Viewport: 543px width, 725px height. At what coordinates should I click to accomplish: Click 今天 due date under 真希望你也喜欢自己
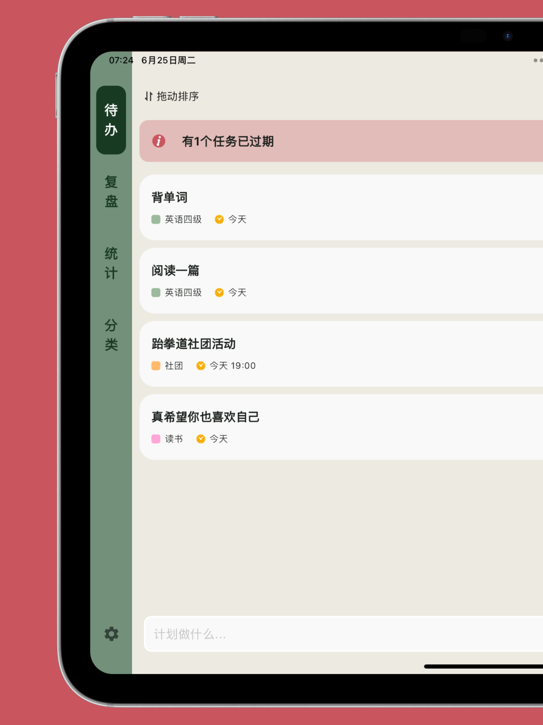tap(219, 439)
